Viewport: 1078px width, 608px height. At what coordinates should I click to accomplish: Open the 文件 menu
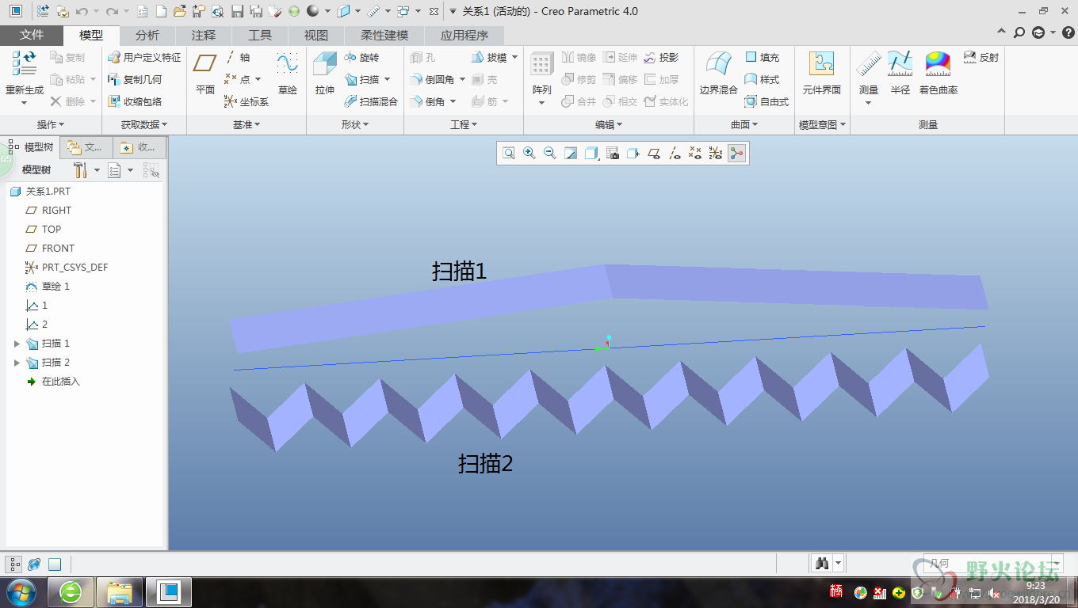point(32,36)
